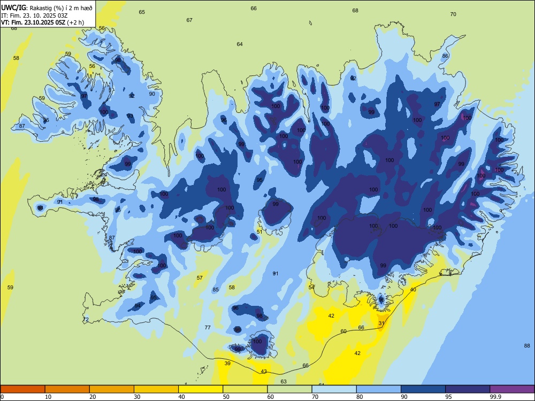Click the map value '72' on the southwest peninsula

[86, 320]
